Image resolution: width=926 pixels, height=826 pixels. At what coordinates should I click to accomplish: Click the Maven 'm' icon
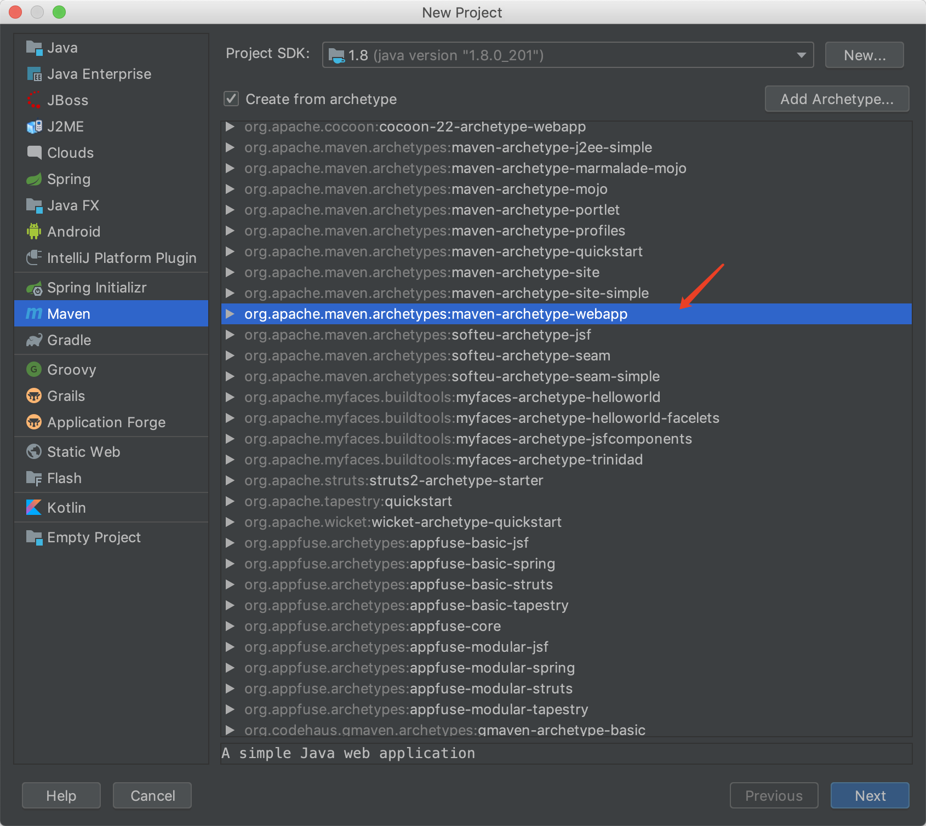[34, 314]
